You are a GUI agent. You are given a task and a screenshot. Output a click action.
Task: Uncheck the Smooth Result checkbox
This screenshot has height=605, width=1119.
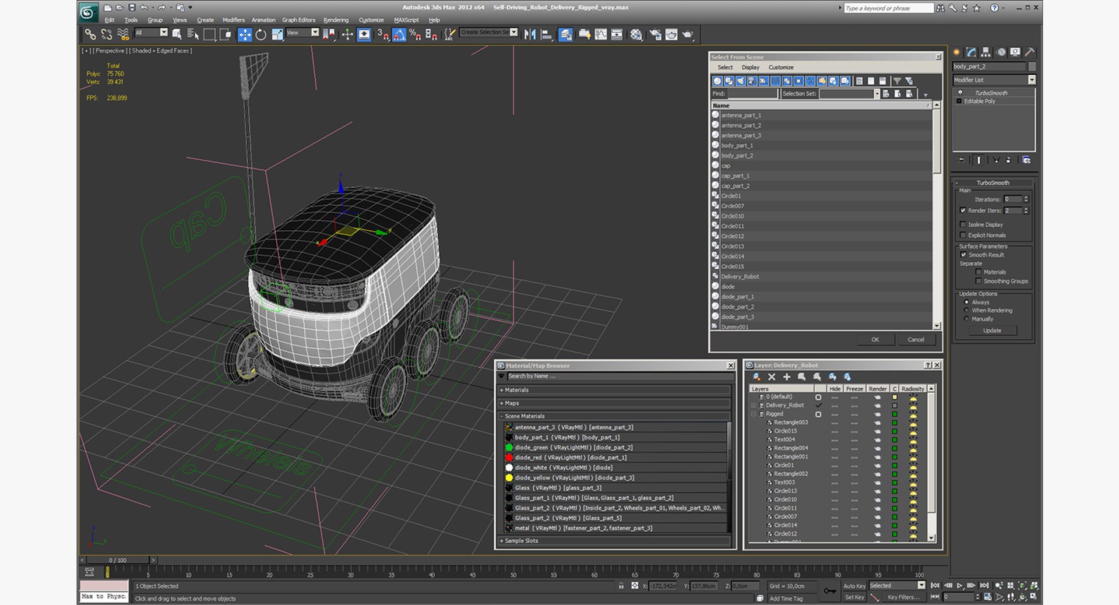963,255
